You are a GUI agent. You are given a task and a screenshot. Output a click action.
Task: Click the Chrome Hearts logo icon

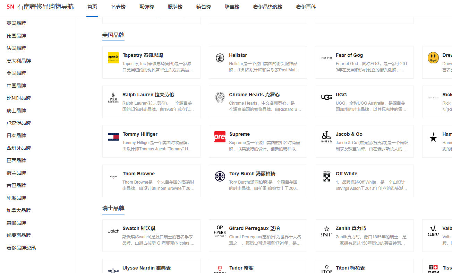coord(220,97)
